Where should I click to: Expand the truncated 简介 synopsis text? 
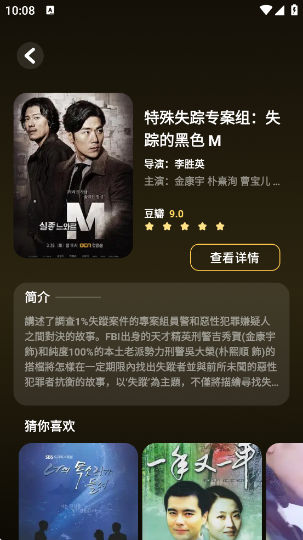(152, 352)
